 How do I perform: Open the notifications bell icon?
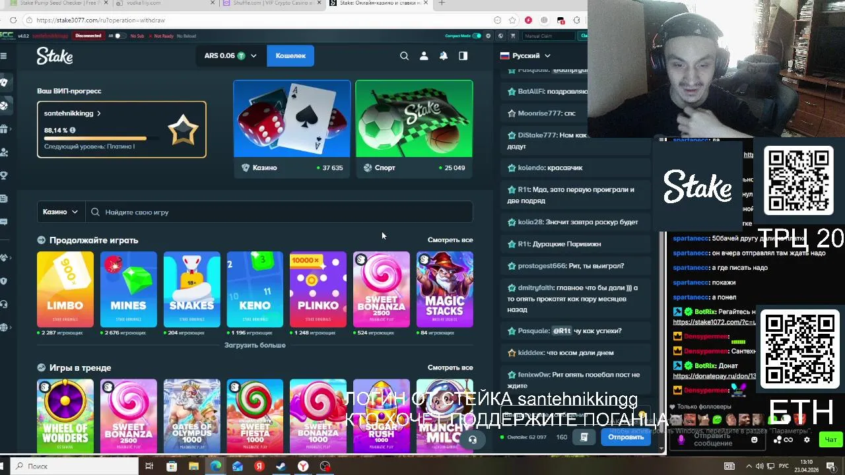point(444,56)
